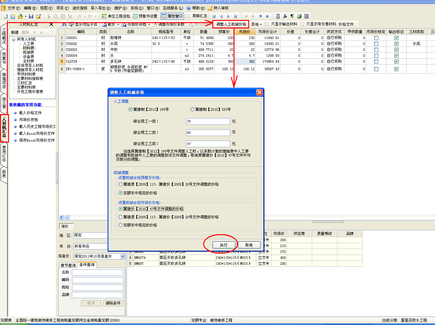The image size is (435, 325).
Task: Open the calculator icon
Action: 278,16
